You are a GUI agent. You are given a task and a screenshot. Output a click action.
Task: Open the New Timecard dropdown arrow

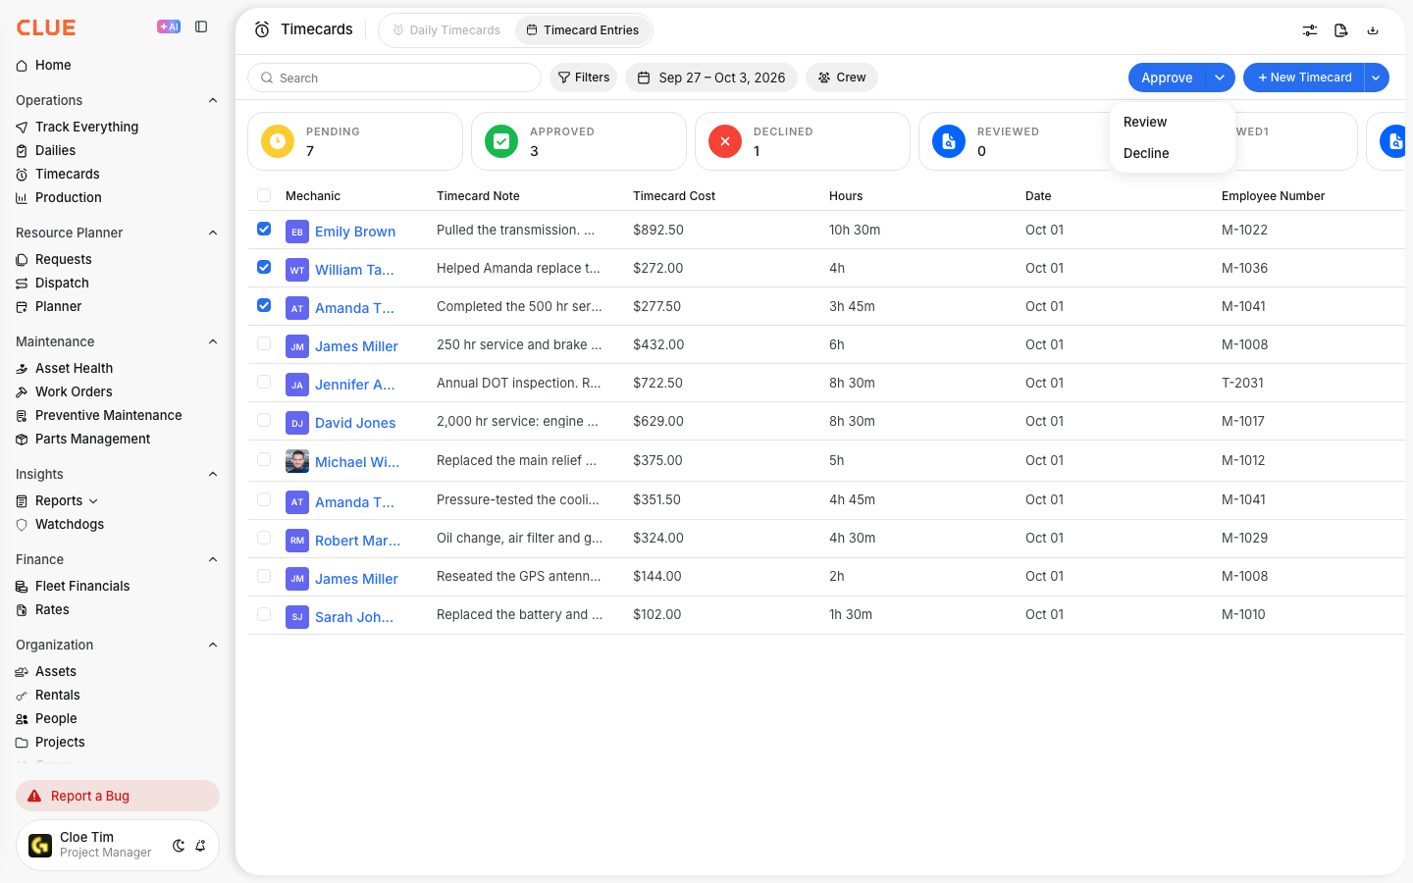(x=1376, y=78)
